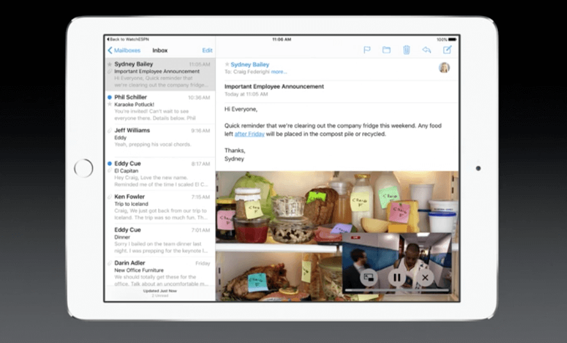The width and height of the screenshot is (567, 343).
Task: Tap the 11:06 AM clock in the status bar
Action: (282, 39)
